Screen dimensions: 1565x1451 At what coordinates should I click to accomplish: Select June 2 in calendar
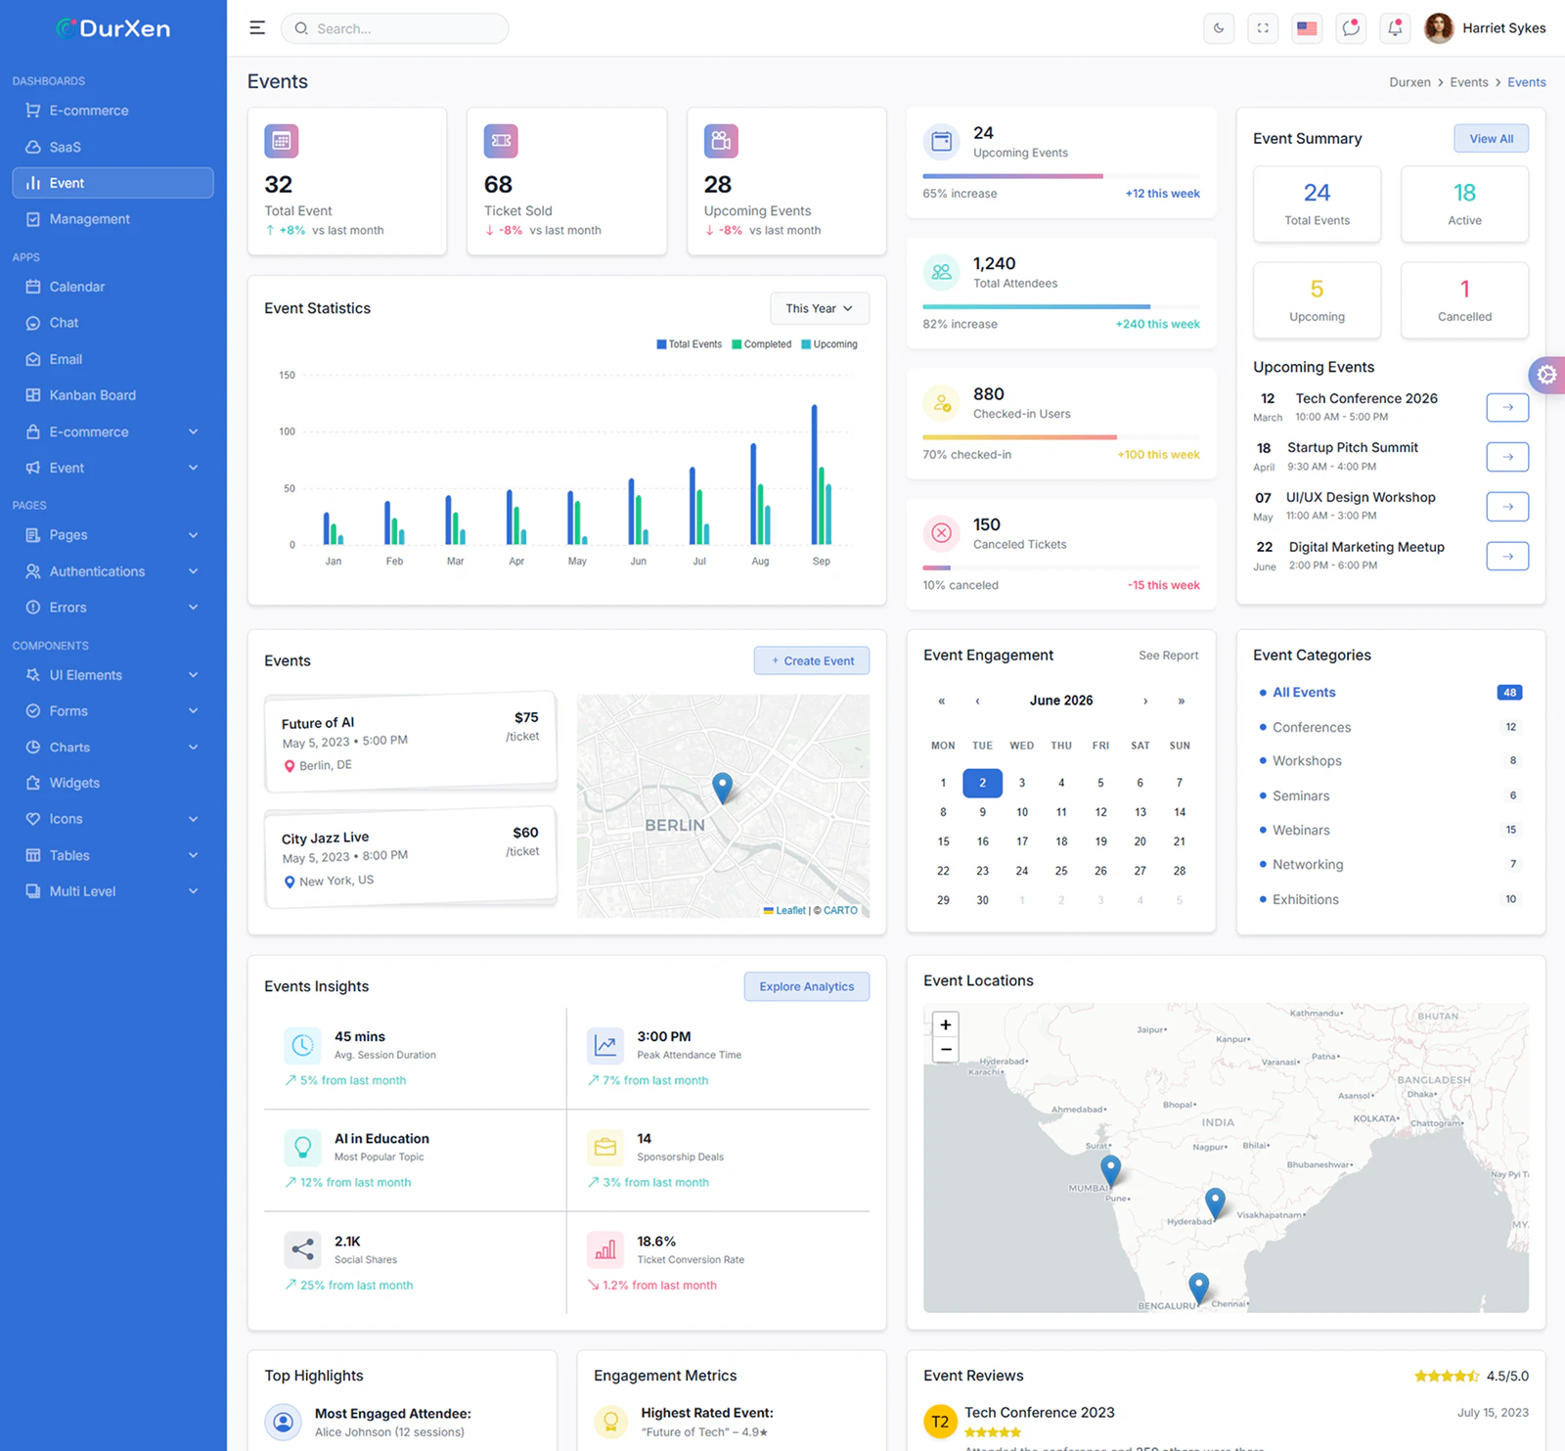pos(983,783)
